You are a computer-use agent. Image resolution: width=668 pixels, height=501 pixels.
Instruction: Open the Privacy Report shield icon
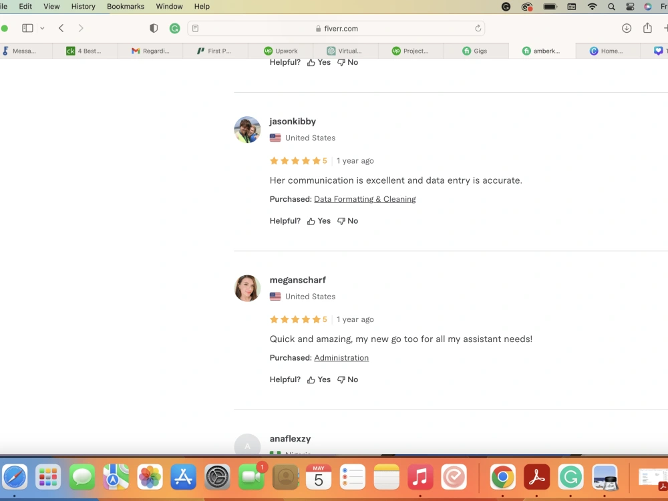point(153,28)
